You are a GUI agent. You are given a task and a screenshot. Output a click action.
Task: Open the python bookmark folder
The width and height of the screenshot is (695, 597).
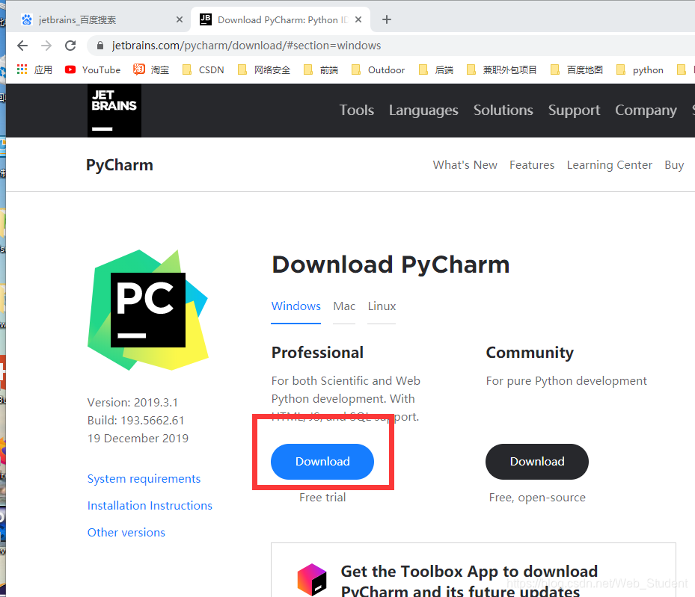pyautogui.click(x=640, y=69)
